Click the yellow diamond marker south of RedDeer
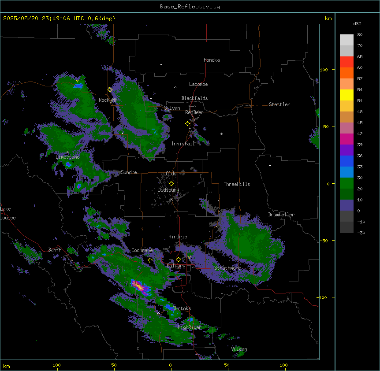 pos(188,124)
